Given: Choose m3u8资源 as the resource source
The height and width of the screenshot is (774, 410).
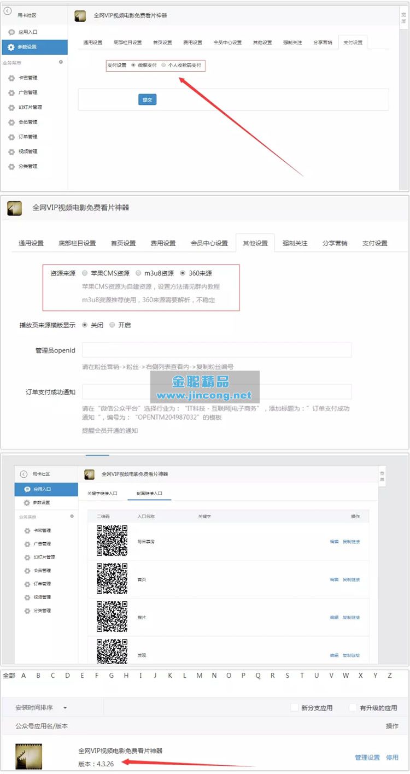Looking at the screenshot, I should pos(139,273).
